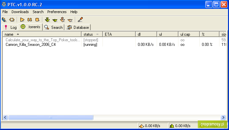Click the magnifier icon on Search tab
Viewport: 229px width, 130px height.
pos(47,27)
